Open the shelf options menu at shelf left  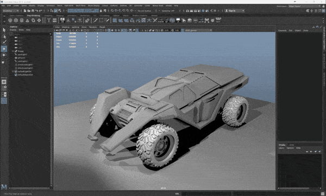[4, 21]
